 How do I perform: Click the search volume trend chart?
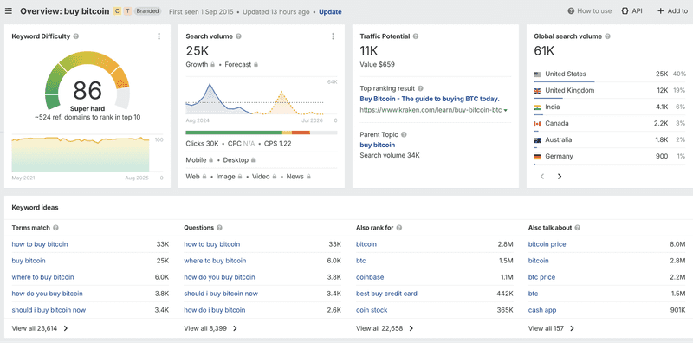point(255,98)
